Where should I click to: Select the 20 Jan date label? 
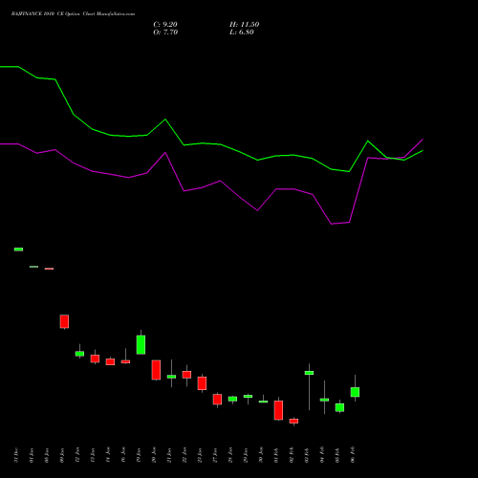coord(154,455)
